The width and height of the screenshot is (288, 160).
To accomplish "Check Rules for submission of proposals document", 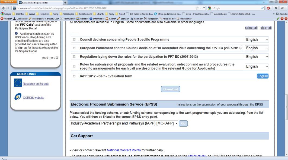I will tap(74, 66).
